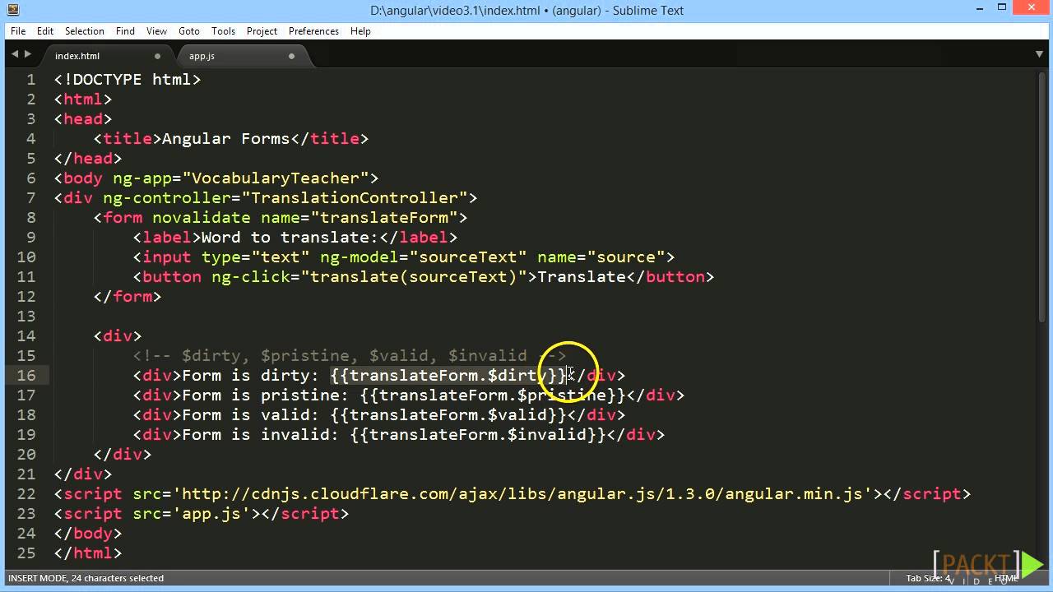The image size is (1053, 592).
Task: Change the Tab Size setting in status bar
Action: (x=928, y=578)
